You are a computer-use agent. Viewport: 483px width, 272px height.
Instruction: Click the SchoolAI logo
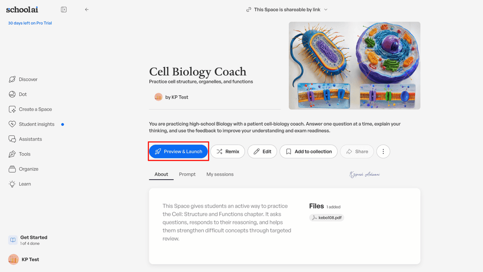point(22,9)
